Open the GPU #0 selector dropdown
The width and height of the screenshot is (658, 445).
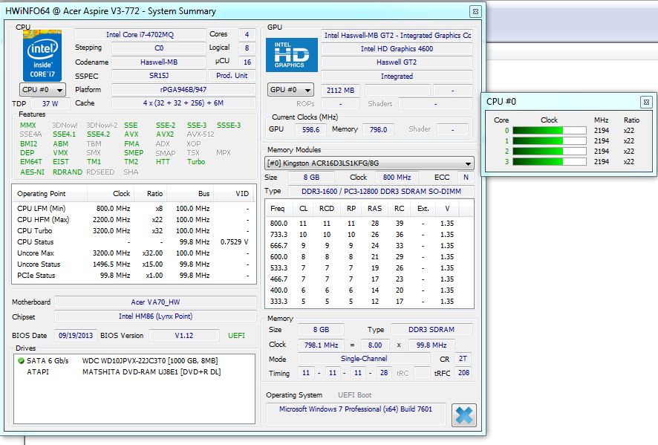click(x=290, y=90)
